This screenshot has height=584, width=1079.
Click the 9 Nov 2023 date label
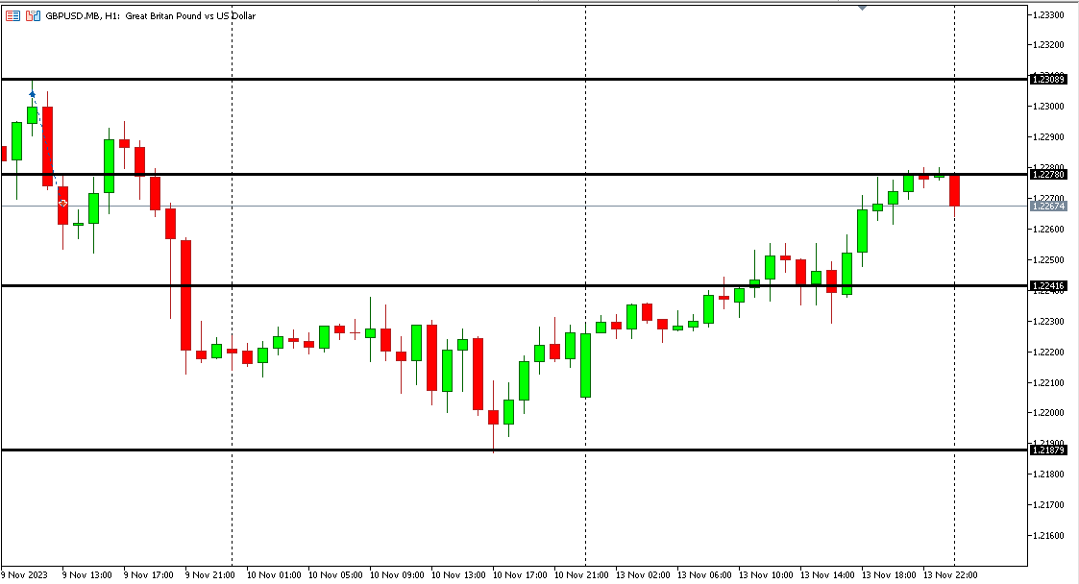click(x=25, y=575)
